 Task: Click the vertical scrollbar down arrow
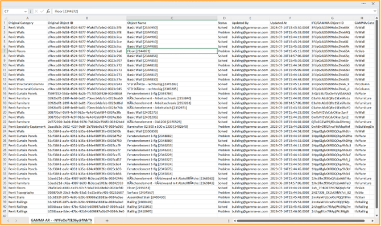click(x=377, y=216)
